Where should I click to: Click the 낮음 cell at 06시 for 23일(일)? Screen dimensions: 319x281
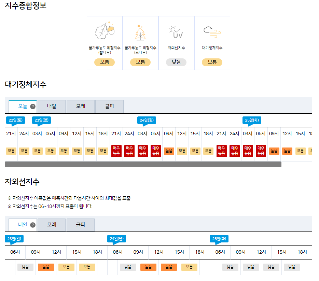[25, 267]
